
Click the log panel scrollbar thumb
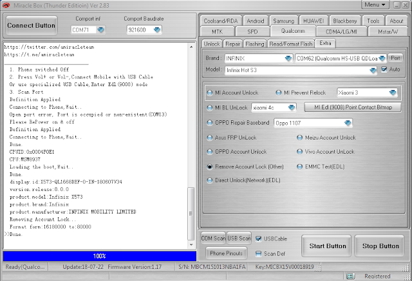click(191, 213)
